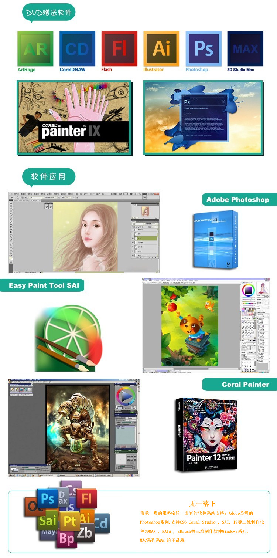The height and width of the screenshot is (558, 277).
Task: Hide the highlighted green layer via eye icon
Action: point(133,238)
